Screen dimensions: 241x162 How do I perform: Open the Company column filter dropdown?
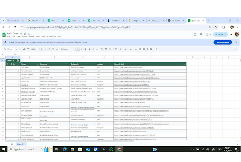click(68, 64)
